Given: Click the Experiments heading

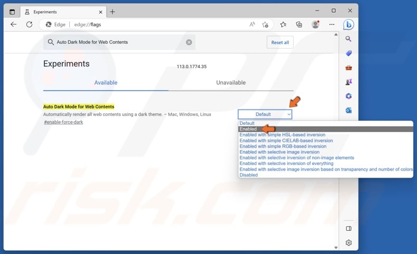Looking at the screenshot, I should pos(66,64).
